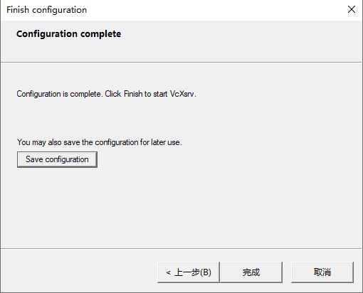Click the blank header area beside the heading

[x=237, y=41]
